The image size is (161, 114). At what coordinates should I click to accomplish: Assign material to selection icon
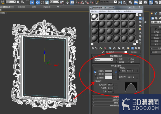point(101,48)
